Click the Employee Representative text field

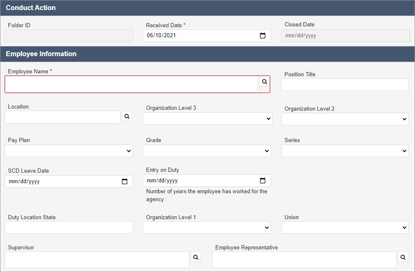(x=304, y=260)
